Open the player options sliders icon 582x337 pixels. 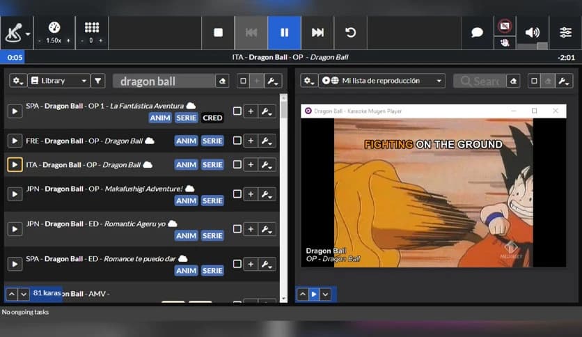pyautogui.click(x=565, y=33)
